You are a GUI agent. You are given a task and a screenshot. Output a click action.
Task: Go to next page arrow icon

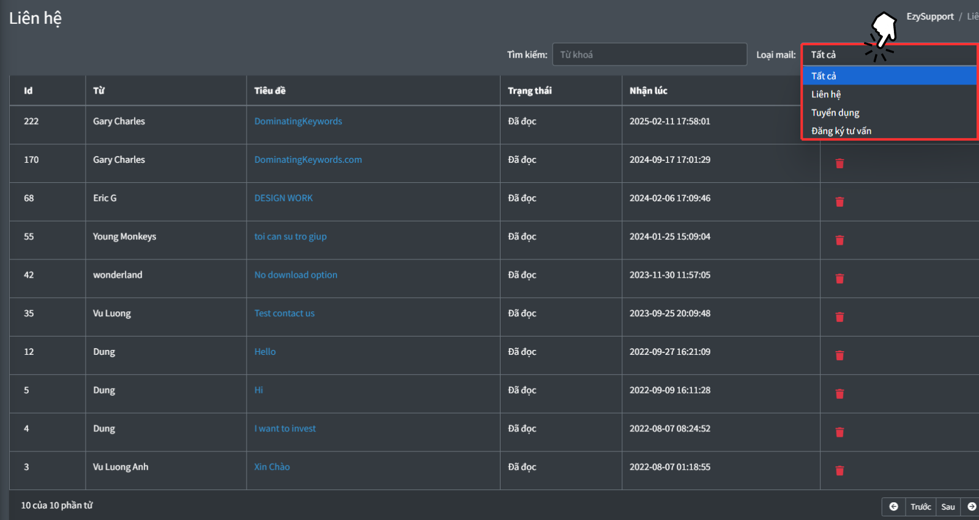[971, 507]
